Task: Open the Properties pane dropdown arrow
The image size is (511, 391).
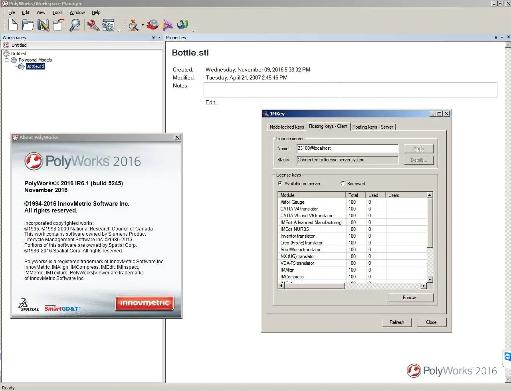Action: [502, 38]
